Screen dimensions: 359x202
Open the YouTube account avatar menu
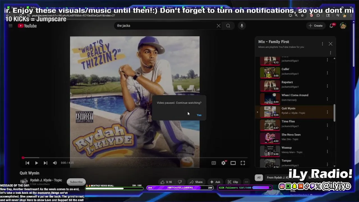[343, 26]
